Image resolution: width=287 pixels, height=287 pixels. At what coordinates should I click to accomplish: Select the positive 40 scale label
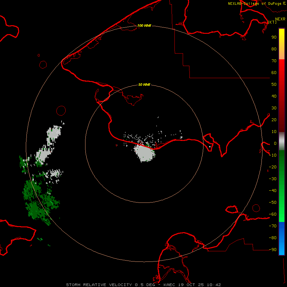pos(274,96)
